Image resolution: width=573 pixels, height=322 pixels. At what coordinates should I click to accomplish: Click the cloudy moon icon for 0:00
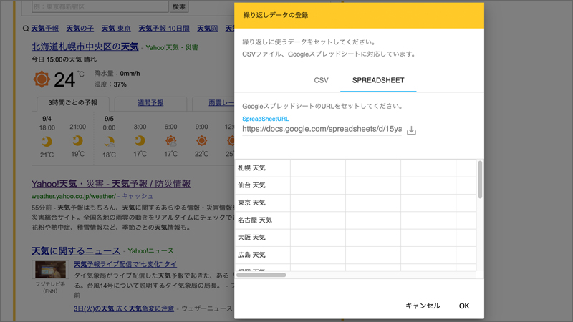(x=109, y=141)
